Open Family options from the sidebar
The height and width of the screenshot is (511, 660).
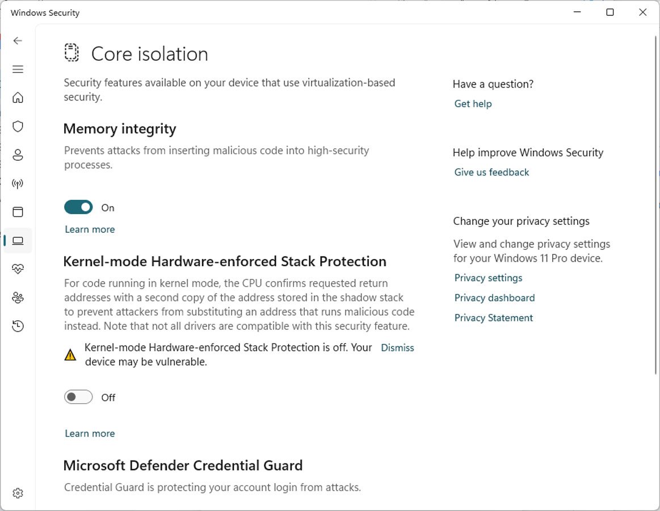[x=18, y=297]
